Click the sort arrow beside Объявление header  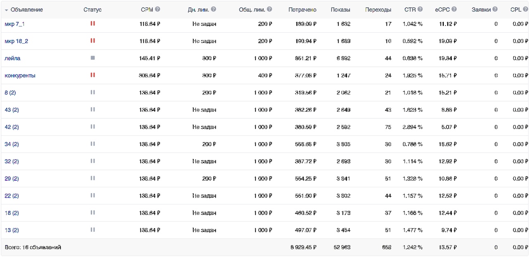[x=6, y=10]
